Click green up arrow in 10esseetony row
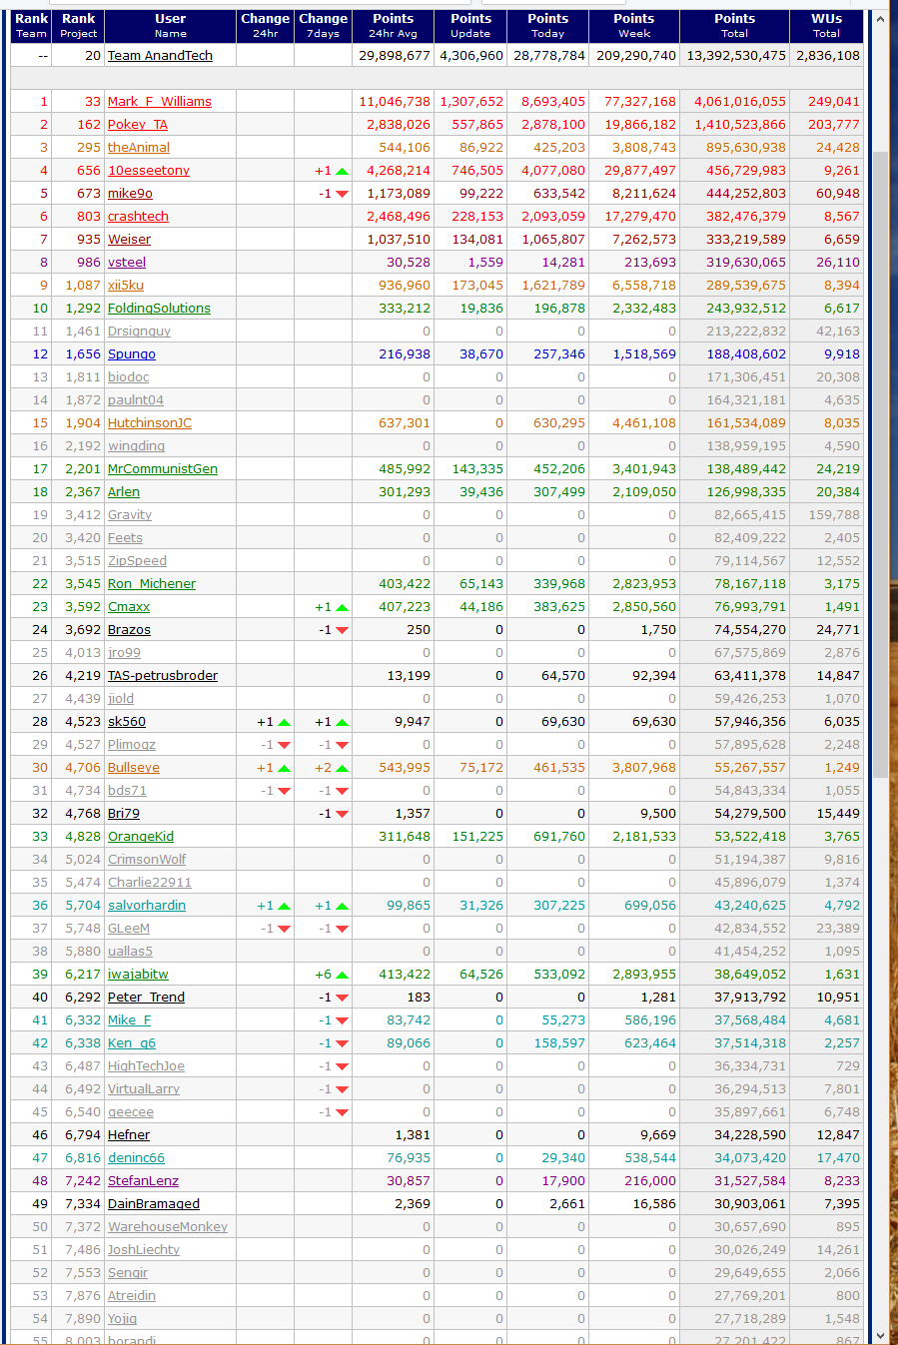 342,172
